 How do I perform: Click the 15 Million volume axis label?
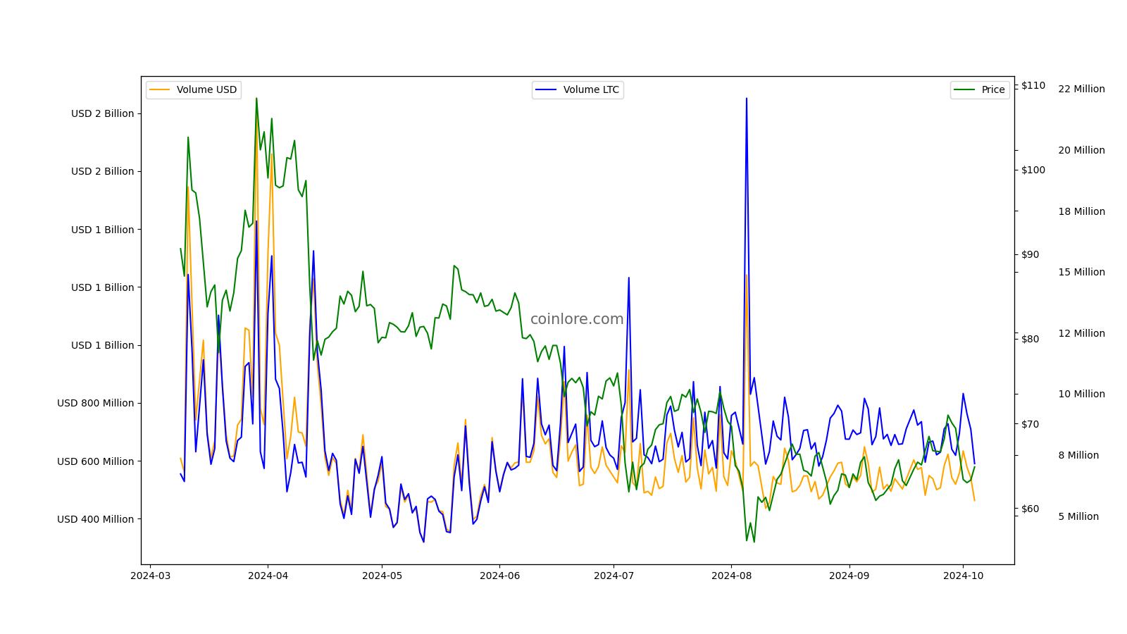(x=1081, y=272)
